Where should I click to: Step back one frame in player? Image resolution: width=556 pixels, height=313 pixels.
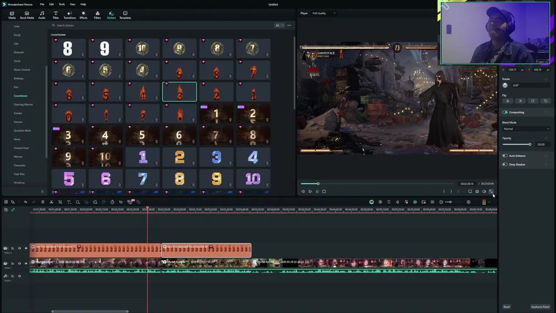303,191
